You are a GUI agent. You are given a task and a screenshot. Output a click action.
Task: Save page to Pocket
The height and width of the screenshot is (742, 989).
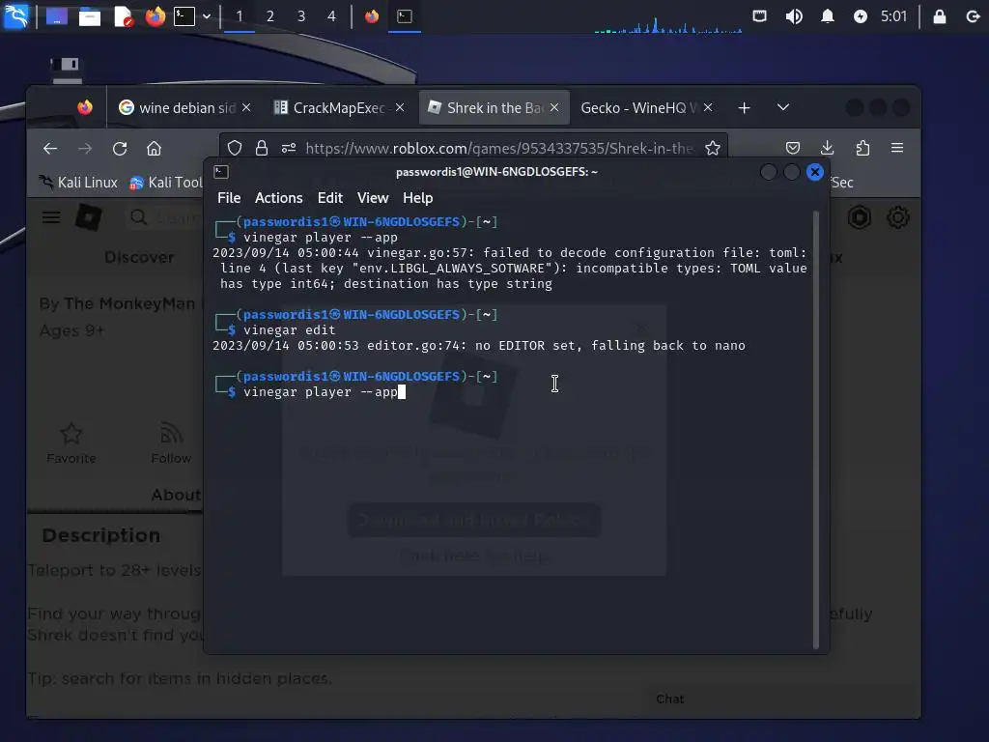[x=793, y=148]
